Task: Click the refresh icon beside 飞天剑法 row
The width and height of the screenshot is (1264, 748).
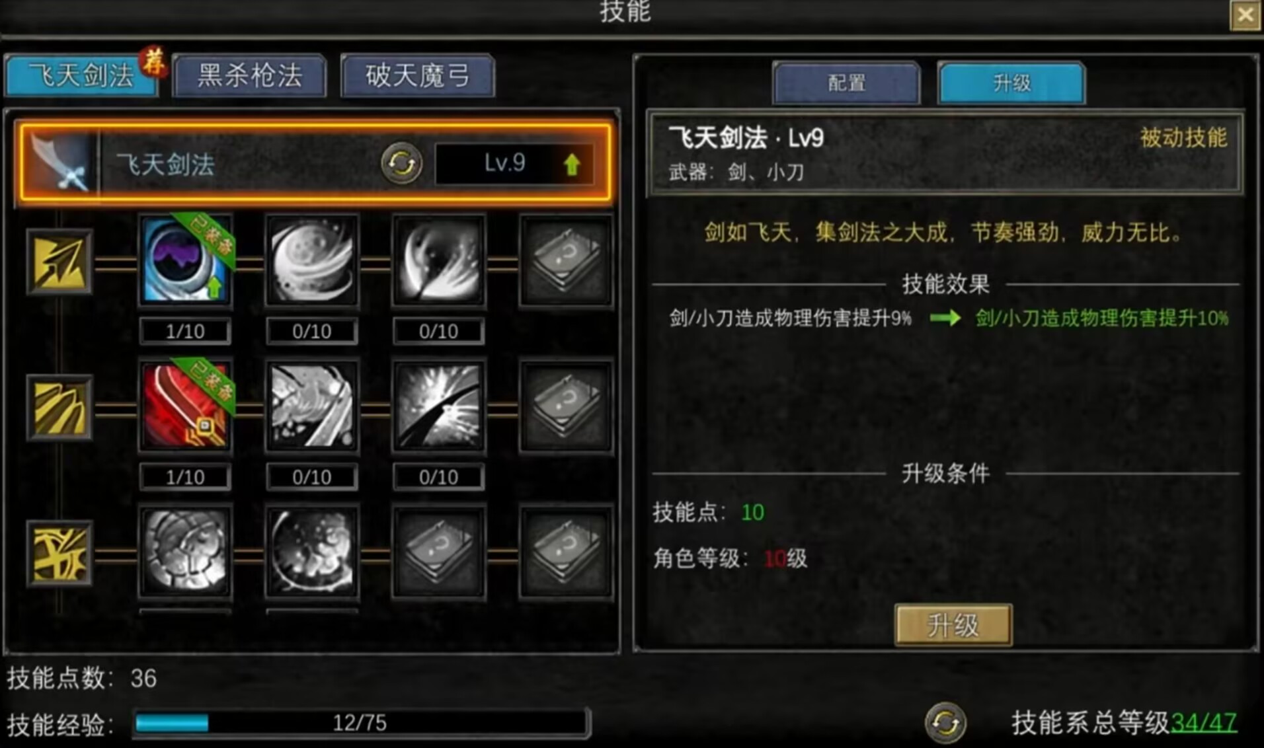Action: pos(401,163)
